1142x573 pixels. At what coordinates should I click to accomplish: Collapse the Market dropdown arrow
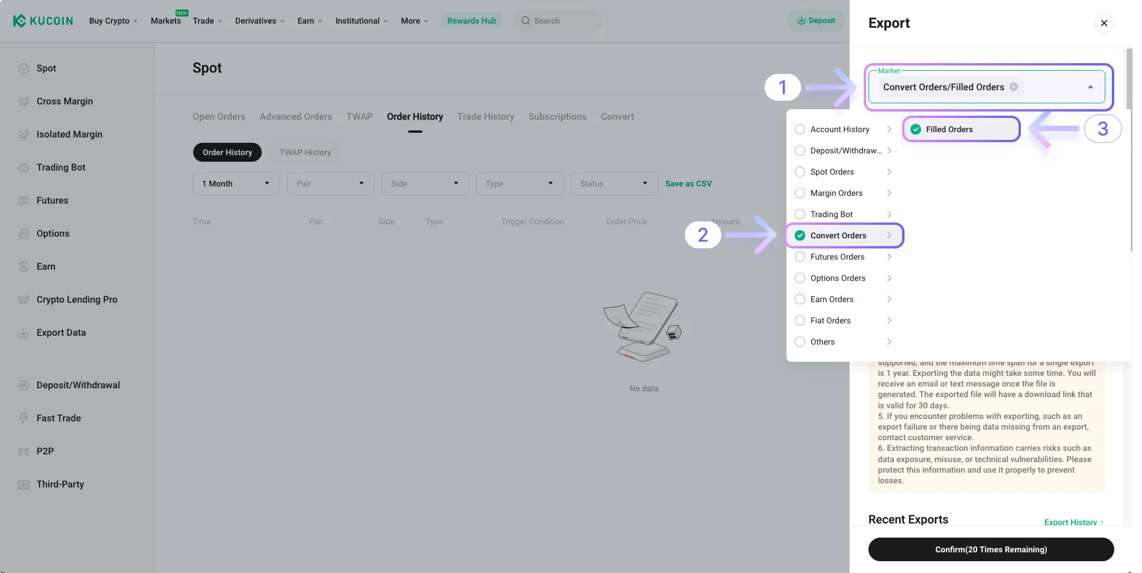point(1091,87)
